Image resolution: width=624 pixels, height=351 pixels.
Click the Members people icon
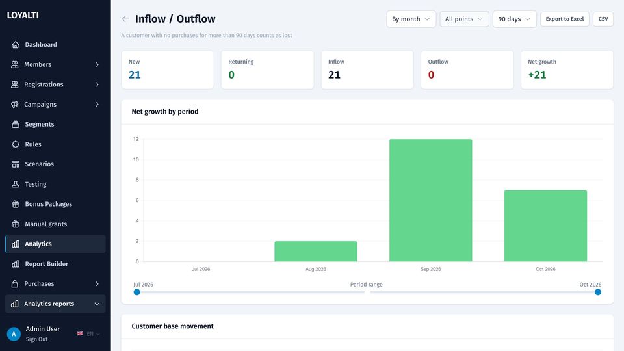[15, 64]
